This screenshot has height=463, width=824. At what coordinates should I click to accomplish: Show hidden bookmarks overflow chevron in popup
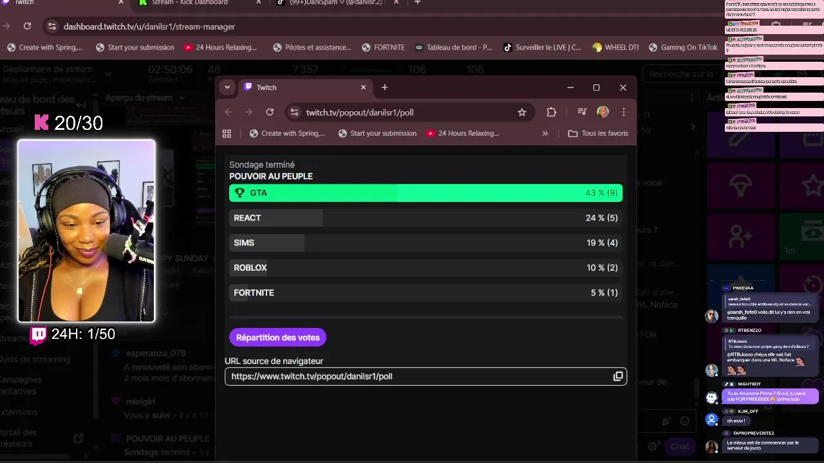coord(545,133)
